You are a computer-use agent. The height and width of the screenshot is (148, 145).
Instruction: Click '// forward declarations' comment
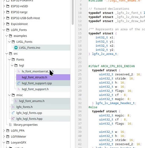coord(109,9)
